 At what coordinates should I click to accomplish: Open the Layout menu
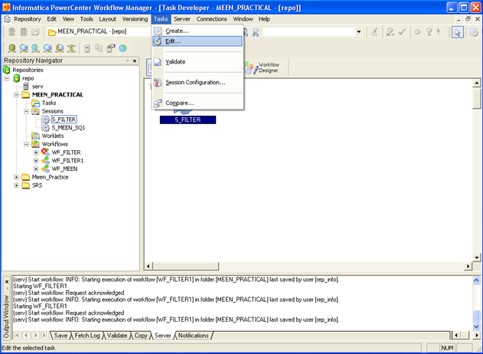pyautogui.click(x=107, y=19)
